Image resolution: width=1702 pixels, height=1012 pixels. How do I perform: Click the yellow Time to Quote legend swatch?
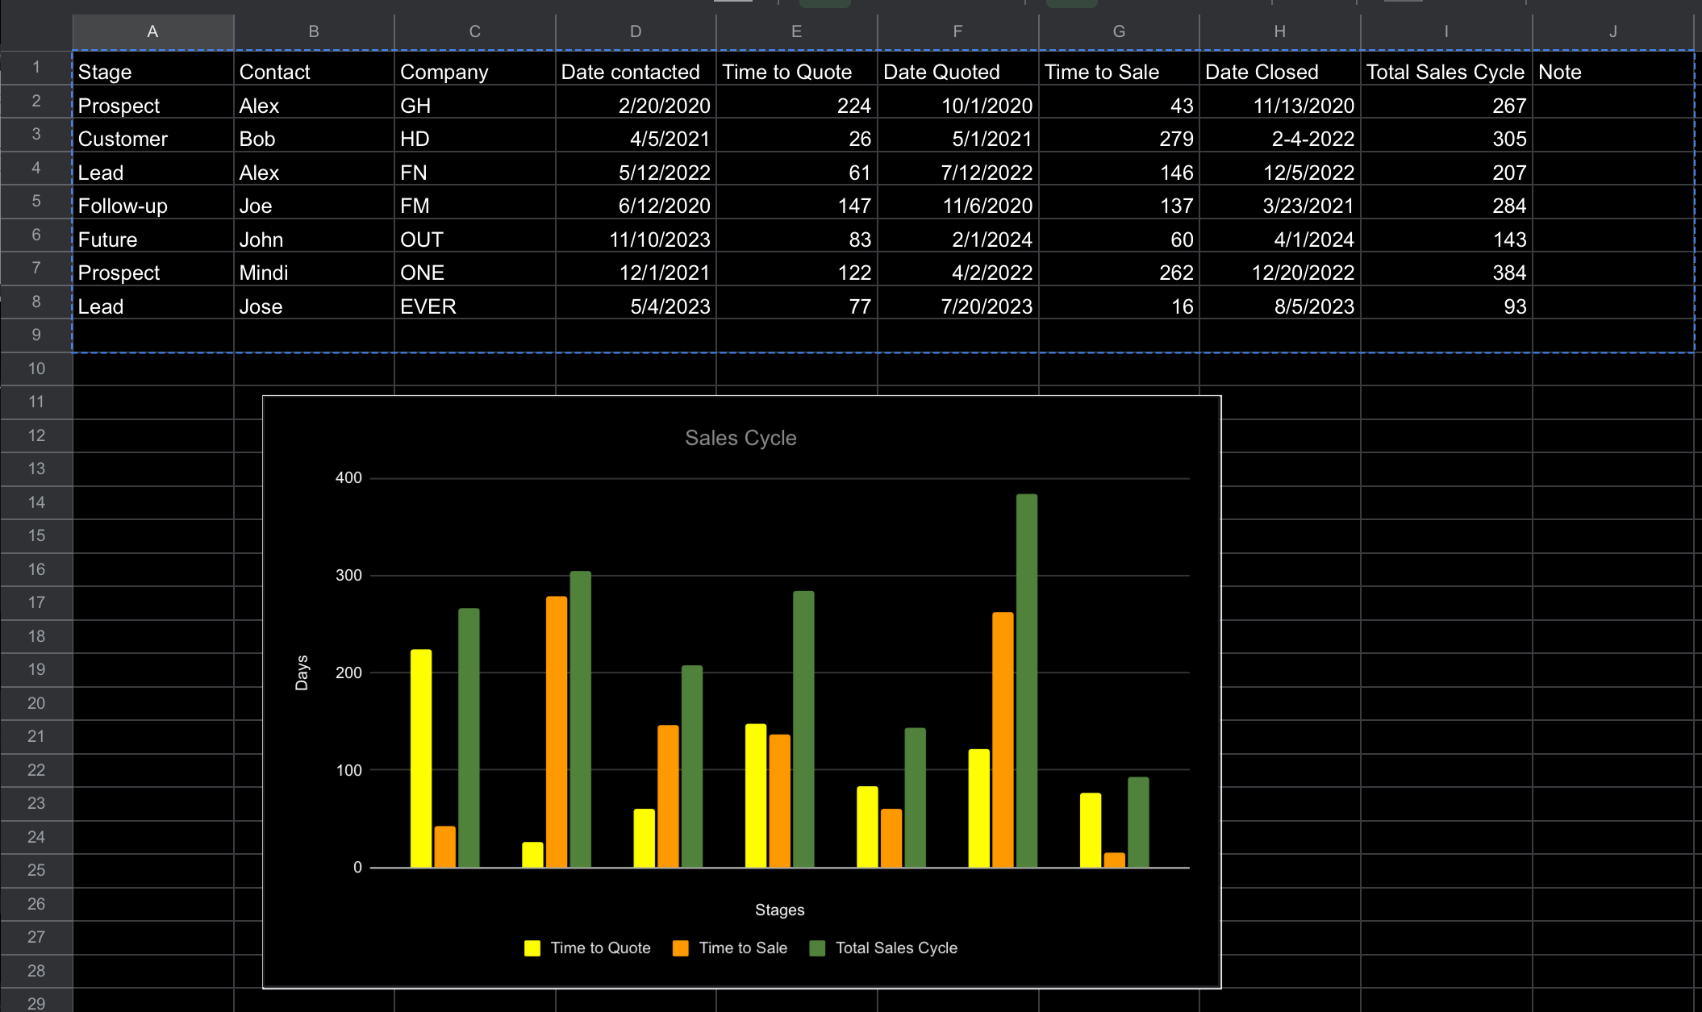[532, 948]
